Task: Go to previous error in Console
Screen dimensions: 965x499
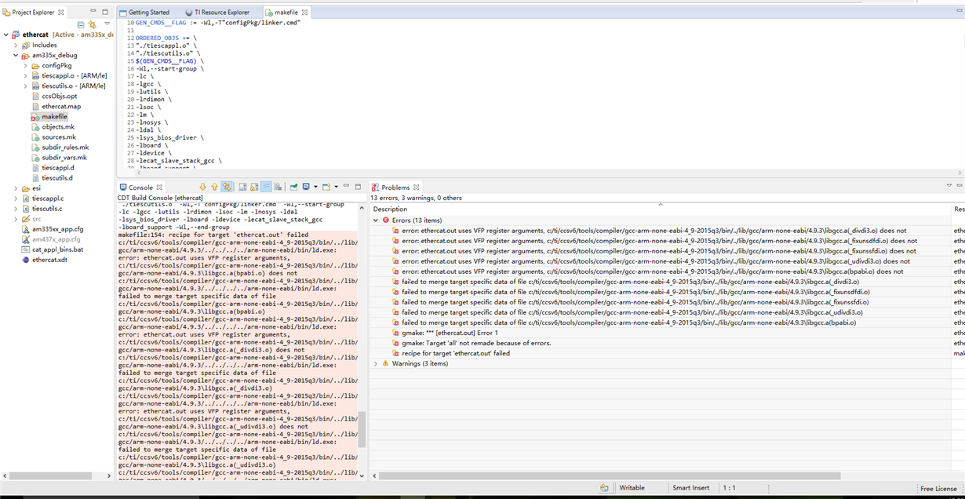Action: click(214, 187)
